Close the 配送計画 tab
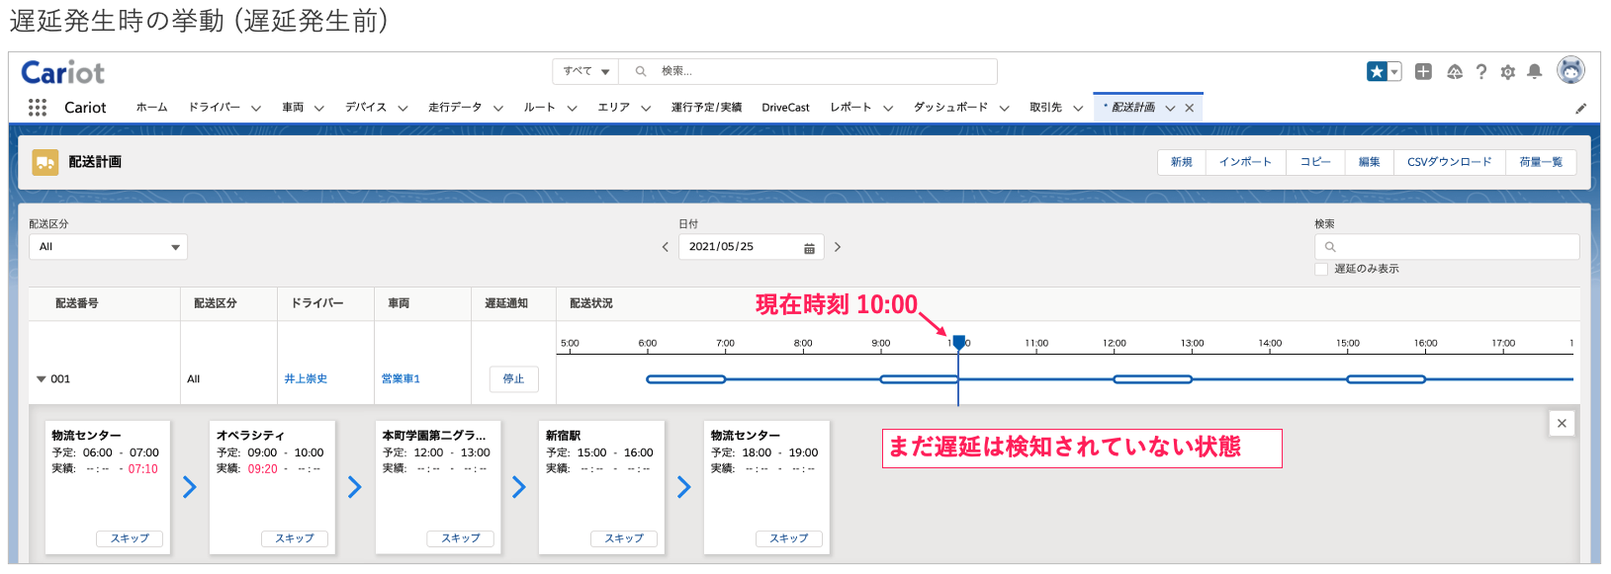 (1190, 108)
